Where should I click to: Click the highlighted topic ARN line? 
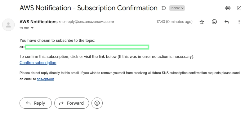tap(84, 47)
